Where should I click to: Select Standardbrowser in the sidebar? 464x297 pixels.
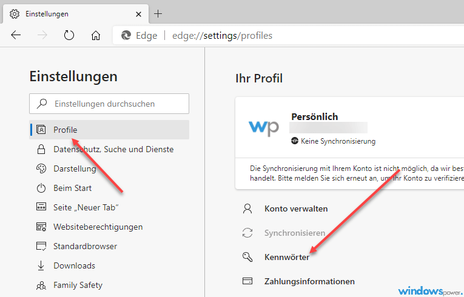(x=85, y=246)
